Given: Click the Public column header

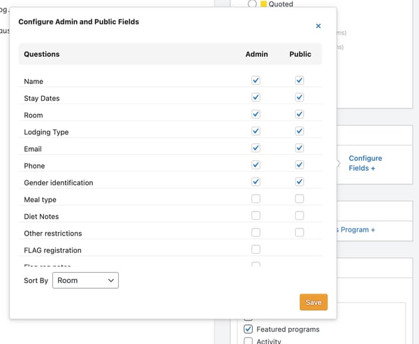Looking at the screenshot, I should [300, 54].
